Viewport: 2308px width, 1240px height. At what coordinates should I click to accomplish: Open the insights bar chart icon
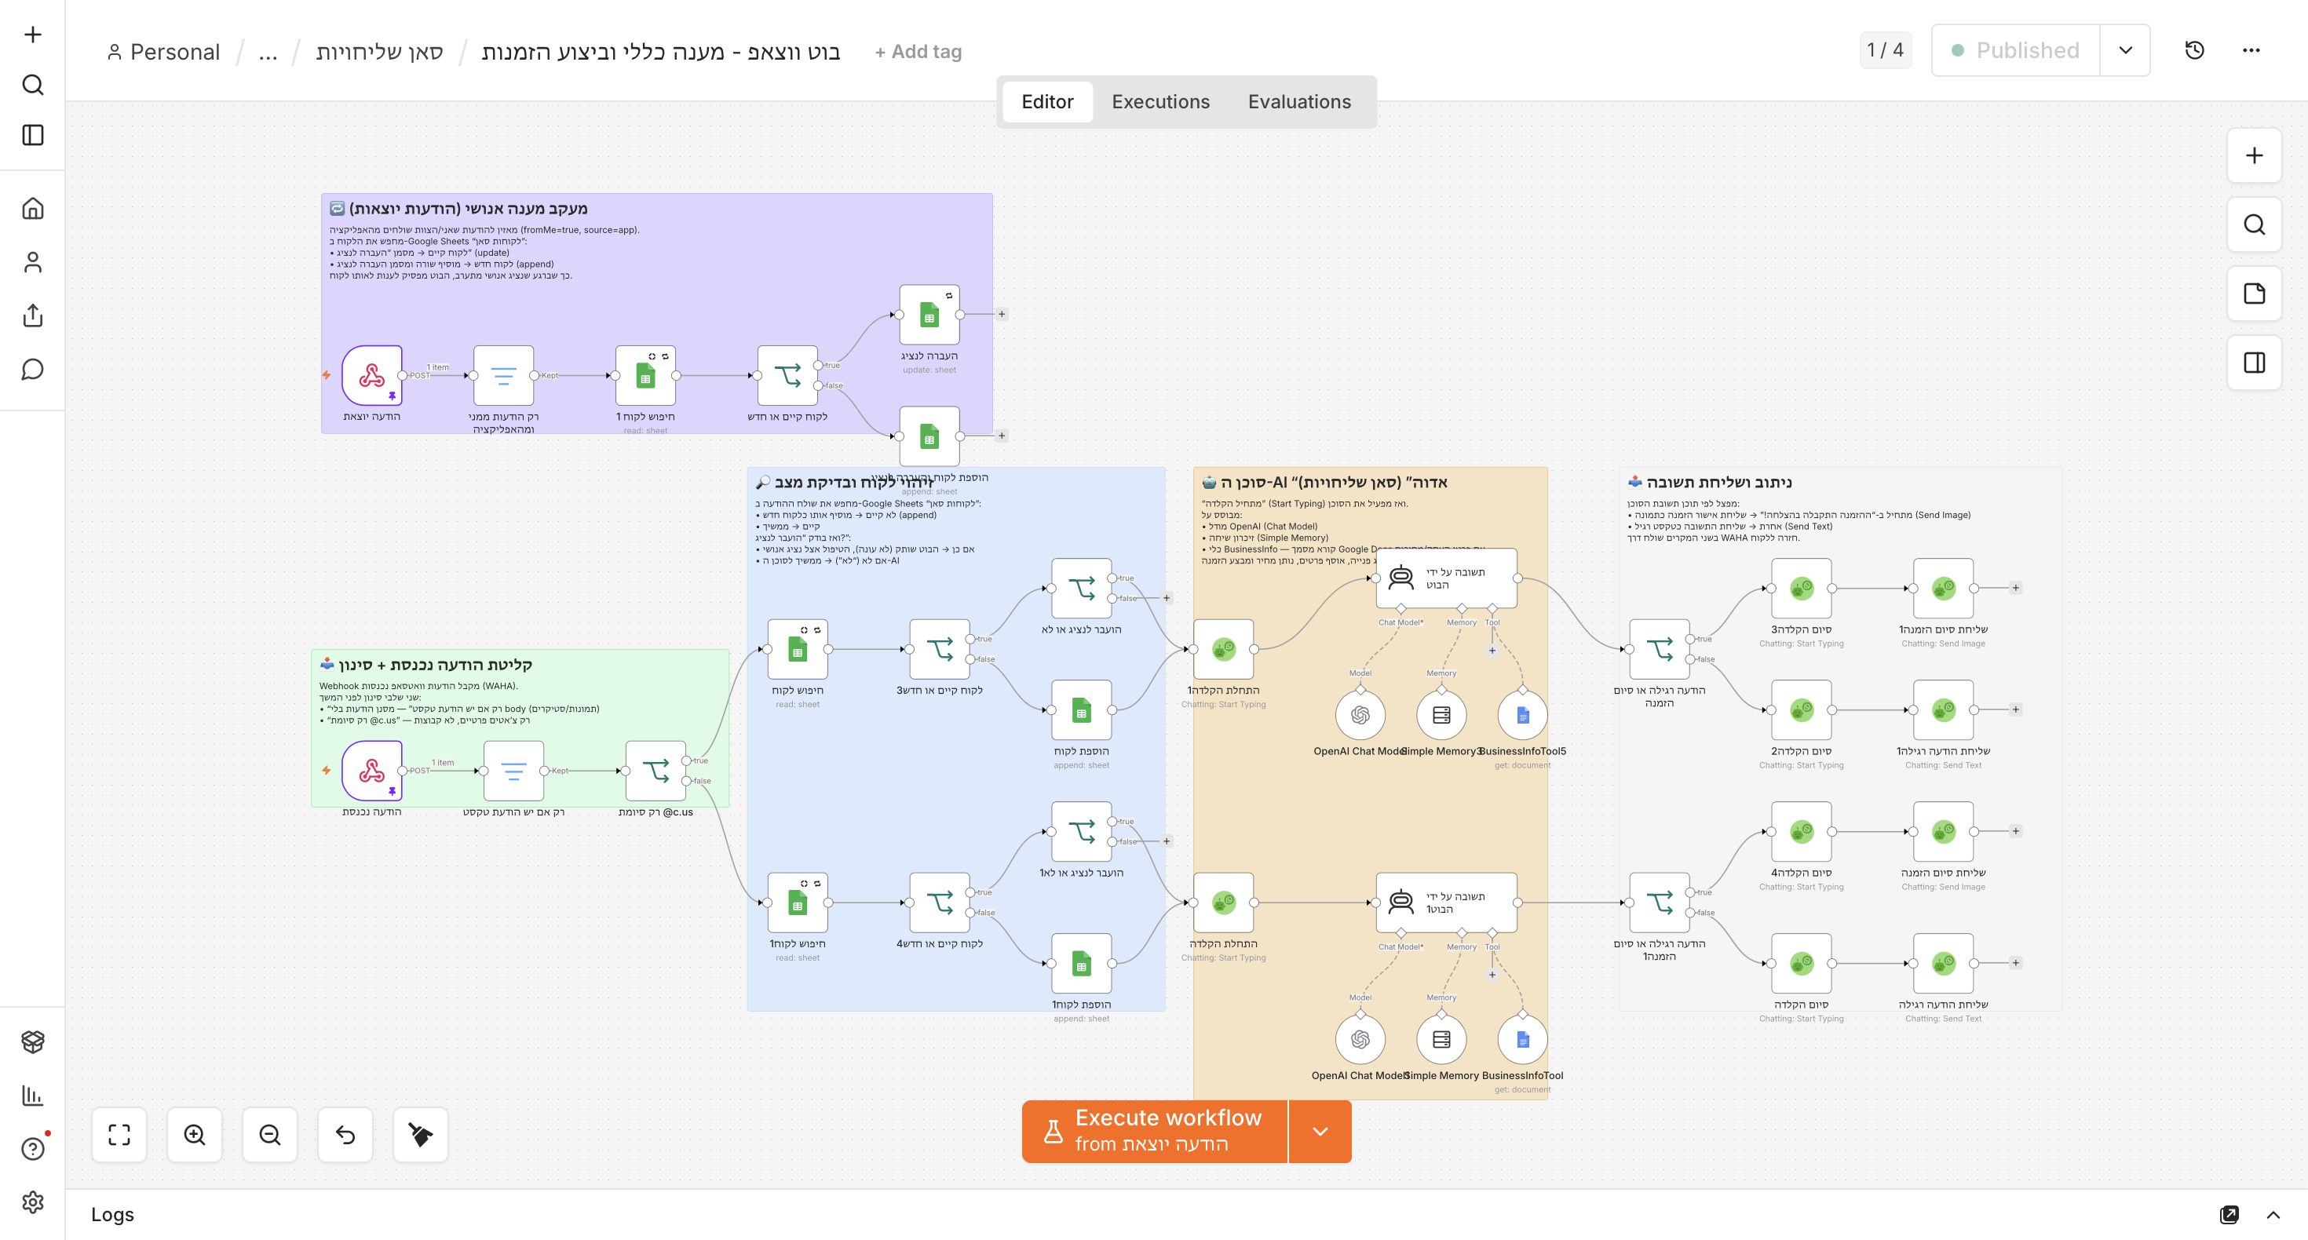(x=33, y=1095)
